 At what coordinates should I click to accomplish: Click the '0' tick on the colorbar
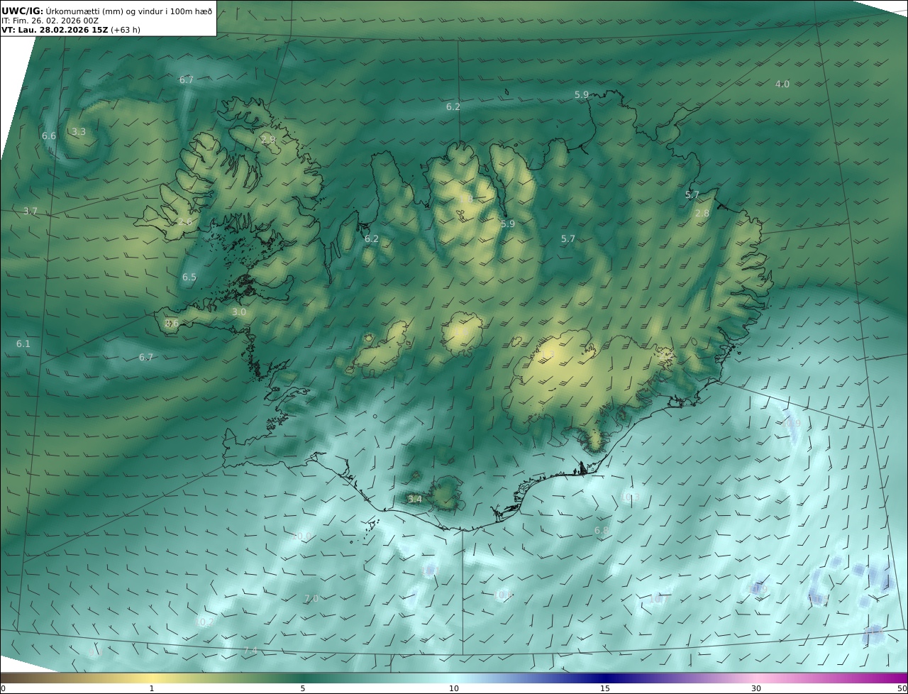[3, 688]
